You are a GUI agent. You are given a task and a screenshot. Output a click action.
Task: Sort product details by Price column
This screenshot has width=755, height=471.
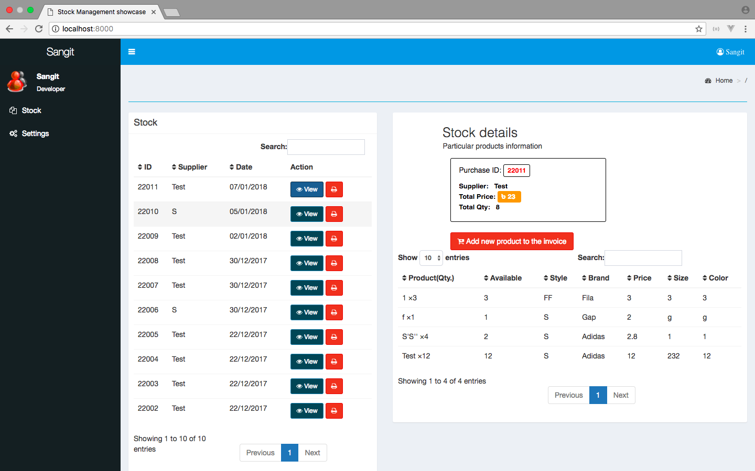pyautogui.click(x=639, y=278)
